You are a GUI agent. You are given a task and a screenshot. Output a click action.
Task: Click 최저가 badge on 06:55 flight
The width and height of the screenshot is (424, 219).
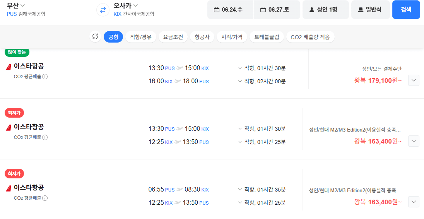tap(14, 174)
